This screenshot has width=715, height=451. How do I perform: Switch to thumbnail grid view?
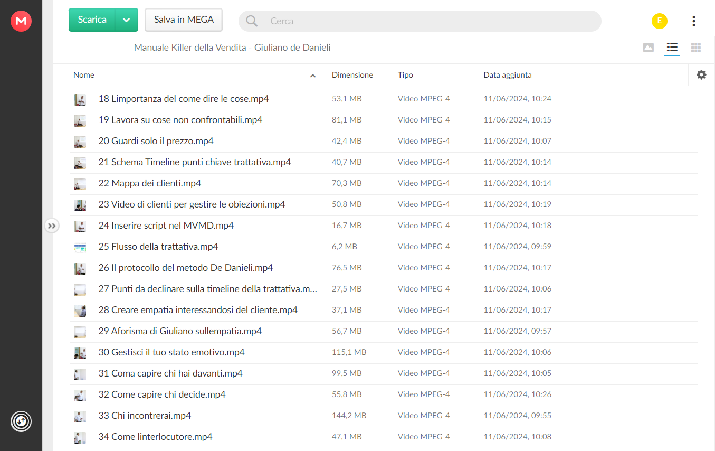[x=696, y=48]
